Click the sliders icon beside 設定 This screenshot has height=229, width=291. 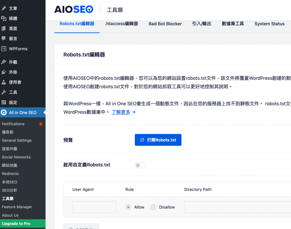pyautogui.click(x=4, y=102)
